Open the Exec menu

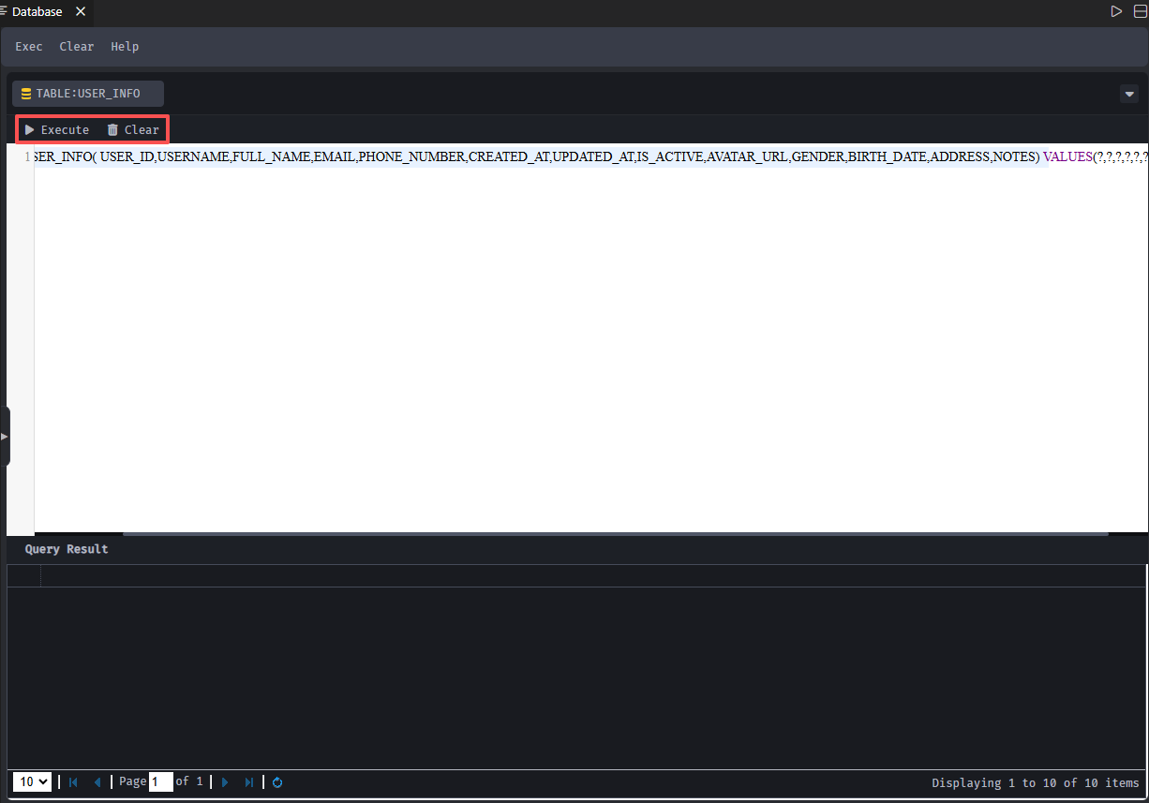tap(29, 47)
